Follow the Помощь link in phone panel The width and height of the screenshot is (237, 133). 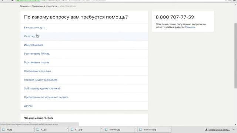coord(190,27)
